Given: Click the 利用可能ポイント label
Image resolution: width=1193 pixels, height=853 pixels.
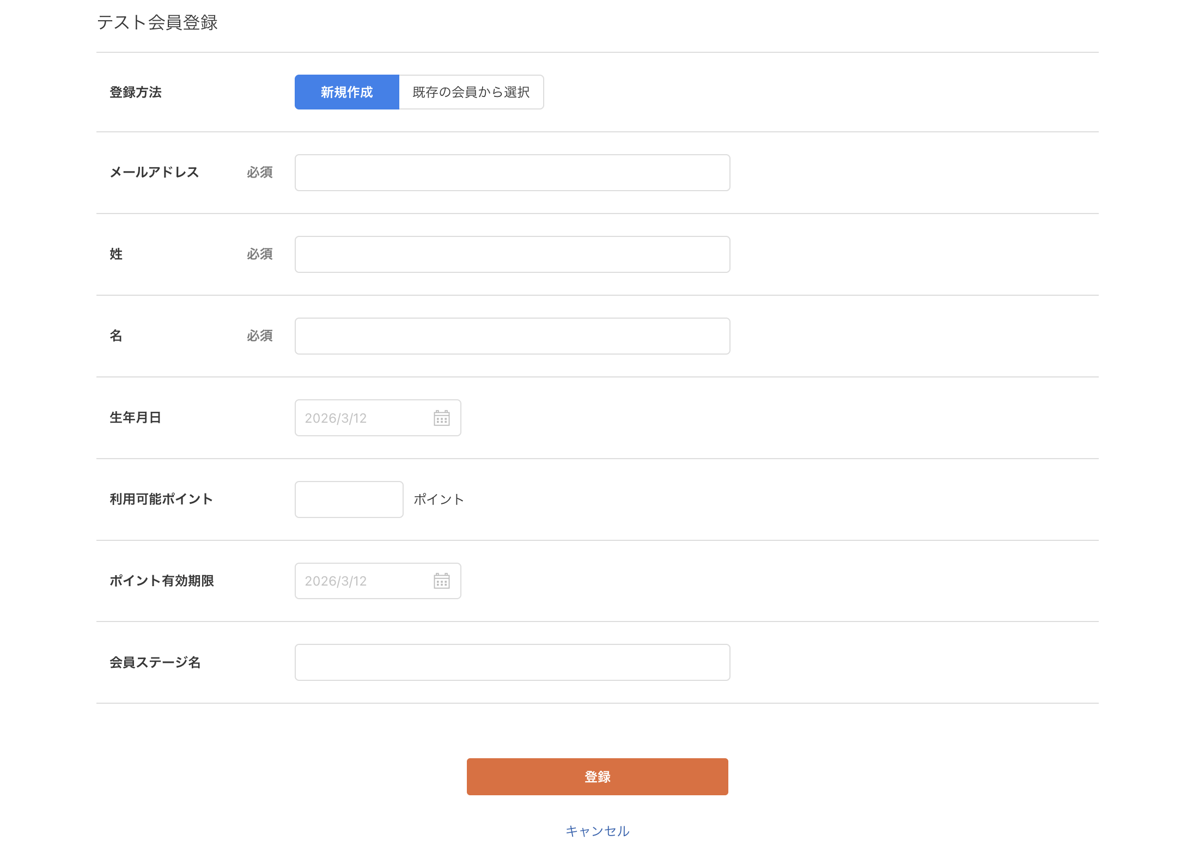Looking at the screenshot, I should pyautogui.click(x=161, y=499).
